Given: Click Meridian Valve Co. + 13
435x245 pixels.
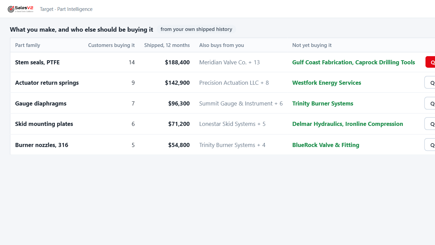Looking at the screenshot, I should 229,62.
